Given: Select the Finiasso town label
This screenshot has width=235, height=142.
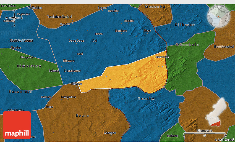Looking at the screenshot, I should (76, 84).
